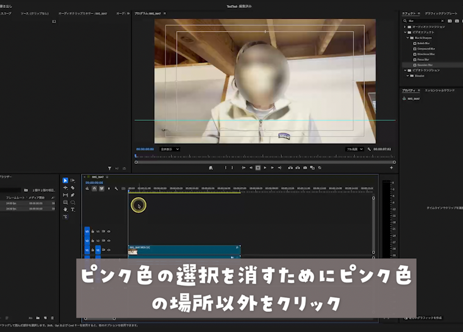The height and width of the screenshot is (332, 463).
Task: Select the Type text tool
Action: pos(73,210)
